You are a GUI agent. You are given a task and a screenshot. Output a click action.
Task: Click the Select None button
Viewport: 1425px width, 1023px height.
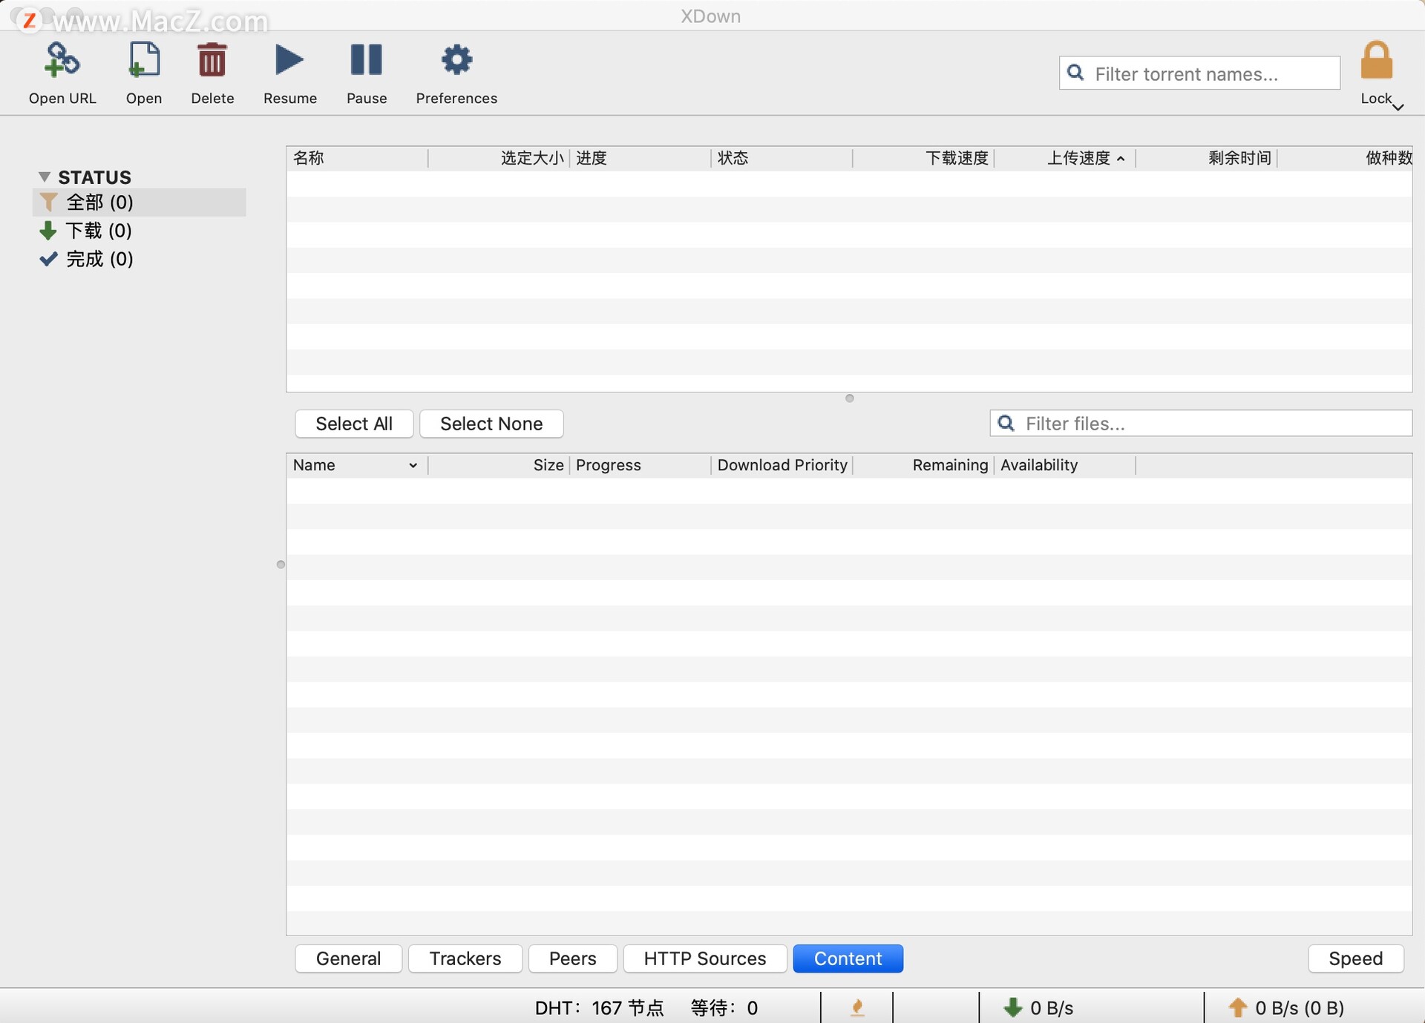[491, 424]
